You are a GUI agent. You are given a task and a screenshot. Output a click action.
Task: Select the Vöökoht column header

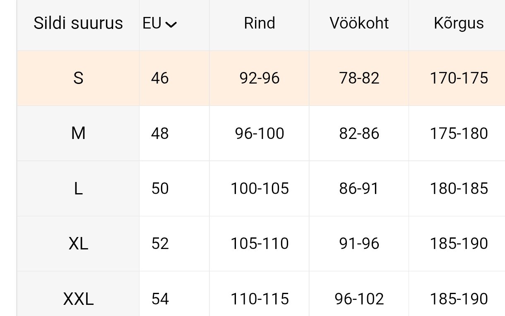click(359, 23)
